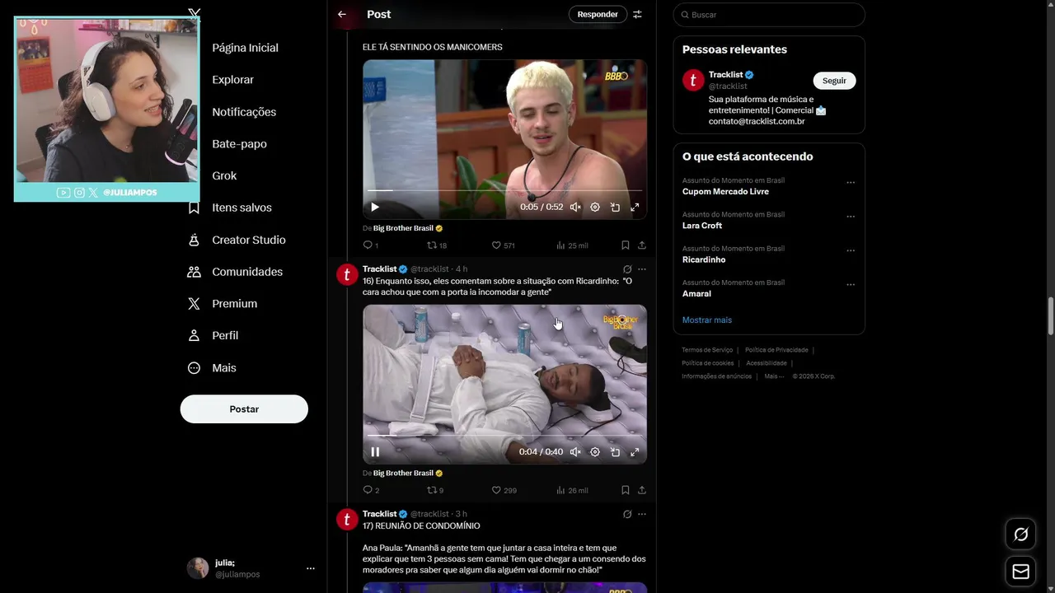The width and height of the screenshot is (1055, 593).
Task: View stats showing 25 mil views
Action: [573, 245]
